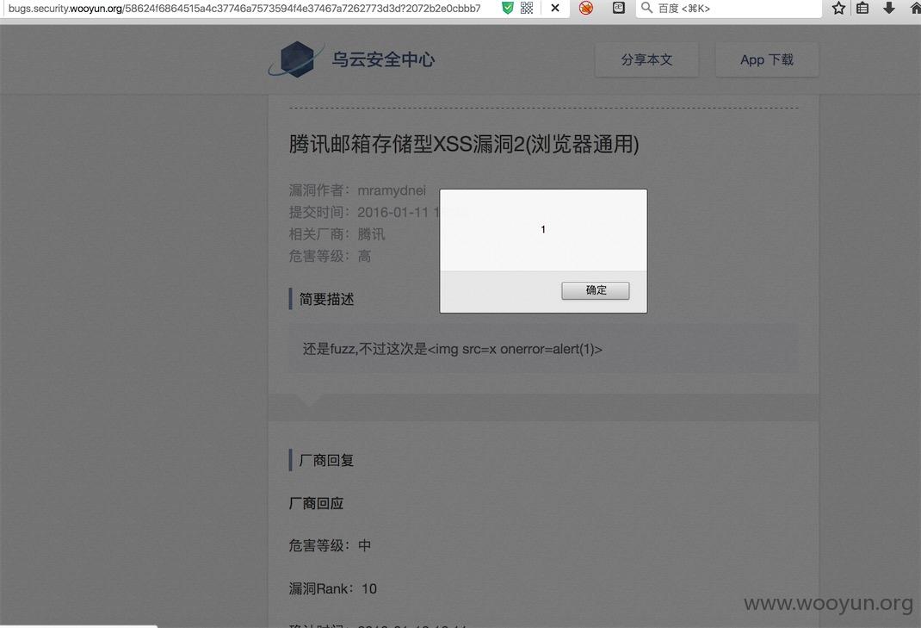This screenshot has height=628, width=921.
Task: Click the home icon in browser toolbar
Action: coord(915,9)
